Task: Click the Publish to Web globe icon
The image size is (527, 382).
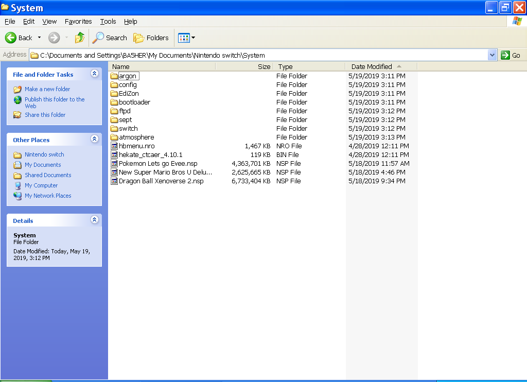Action: pos(17,100)
